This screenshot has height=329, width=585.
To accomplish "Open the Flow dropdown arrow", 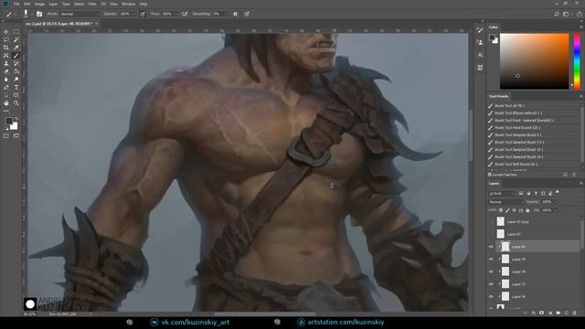I will [176, 14].
